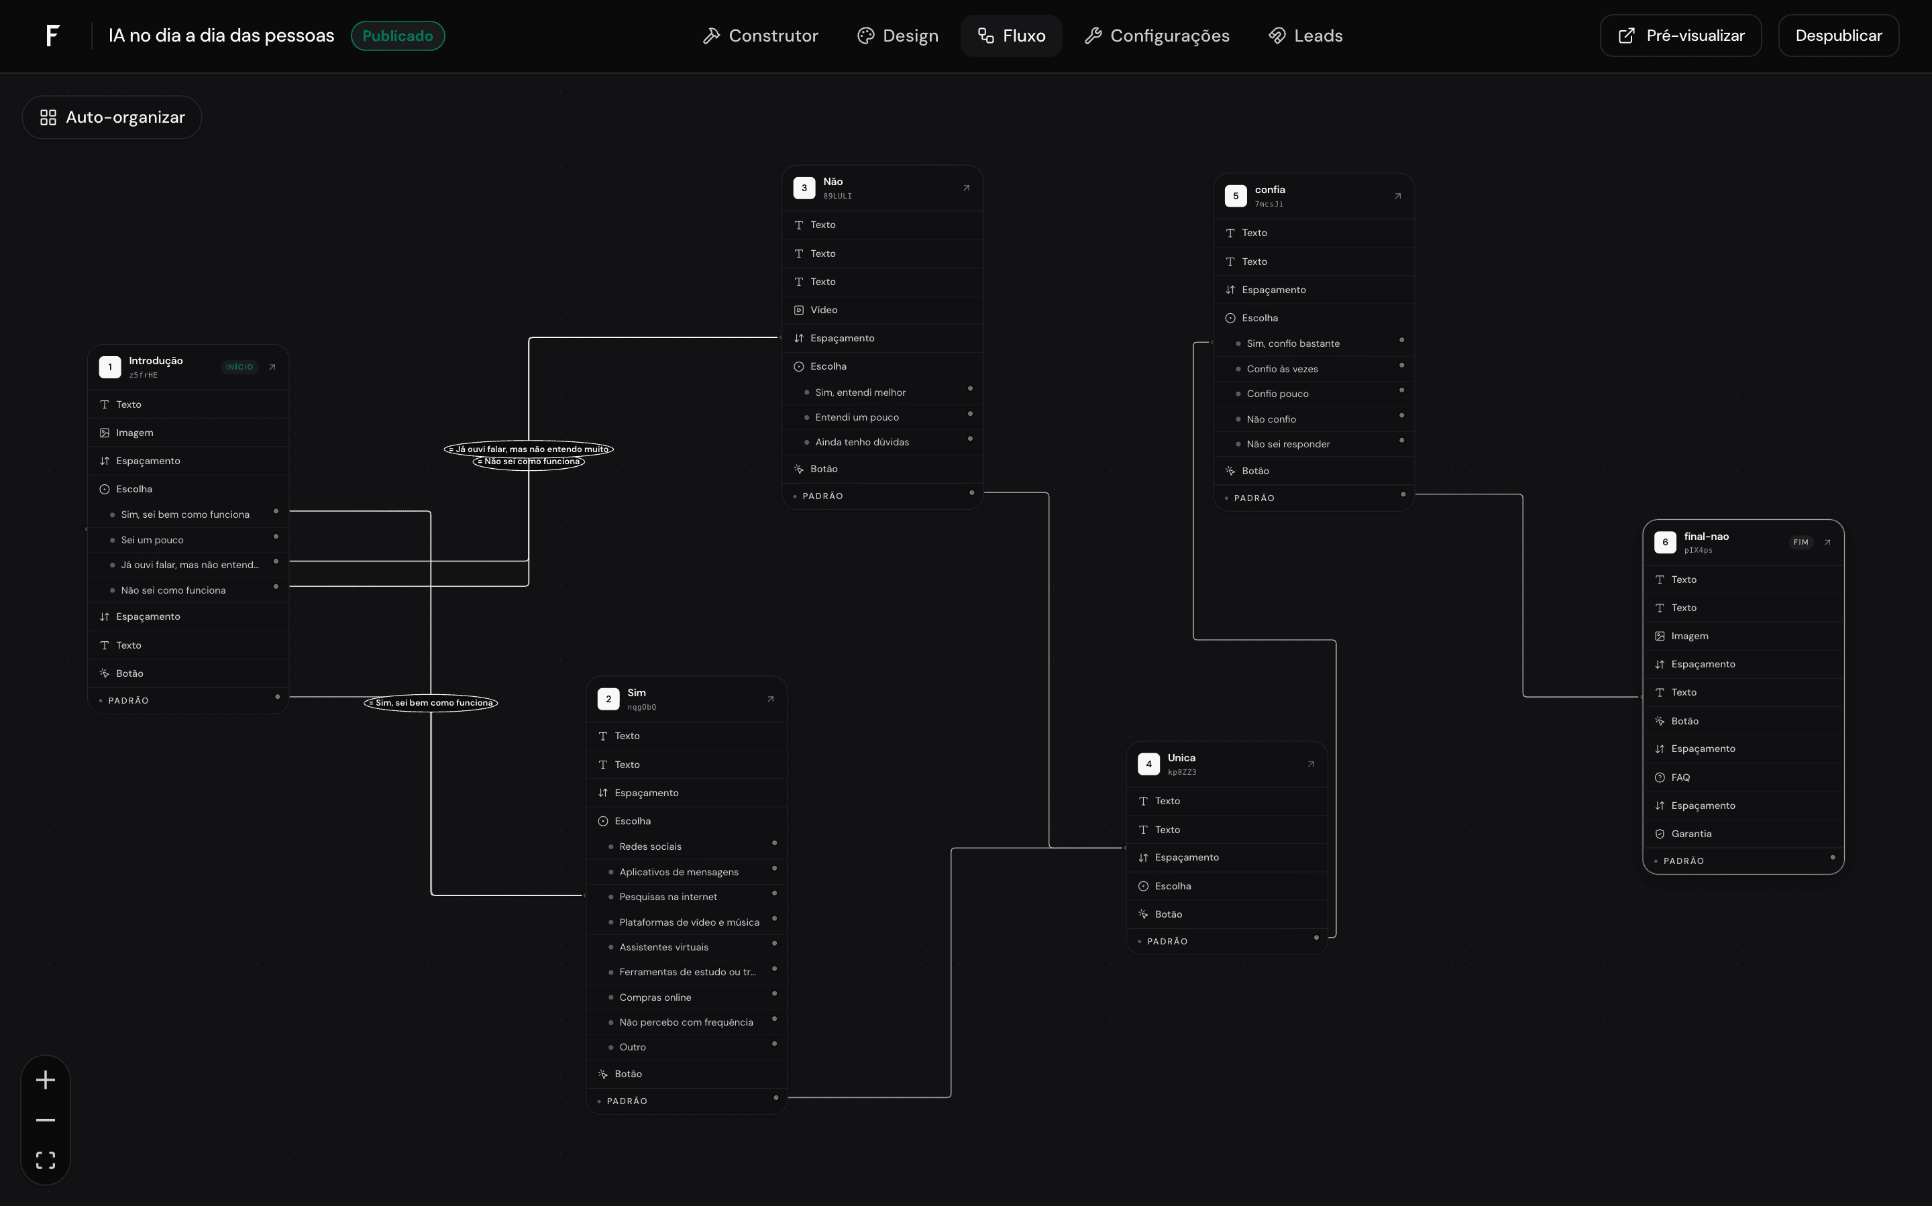This screenshot has height=1206, width=1932.
Task: Click 'Confio pouco' option
Action: 1313,393
